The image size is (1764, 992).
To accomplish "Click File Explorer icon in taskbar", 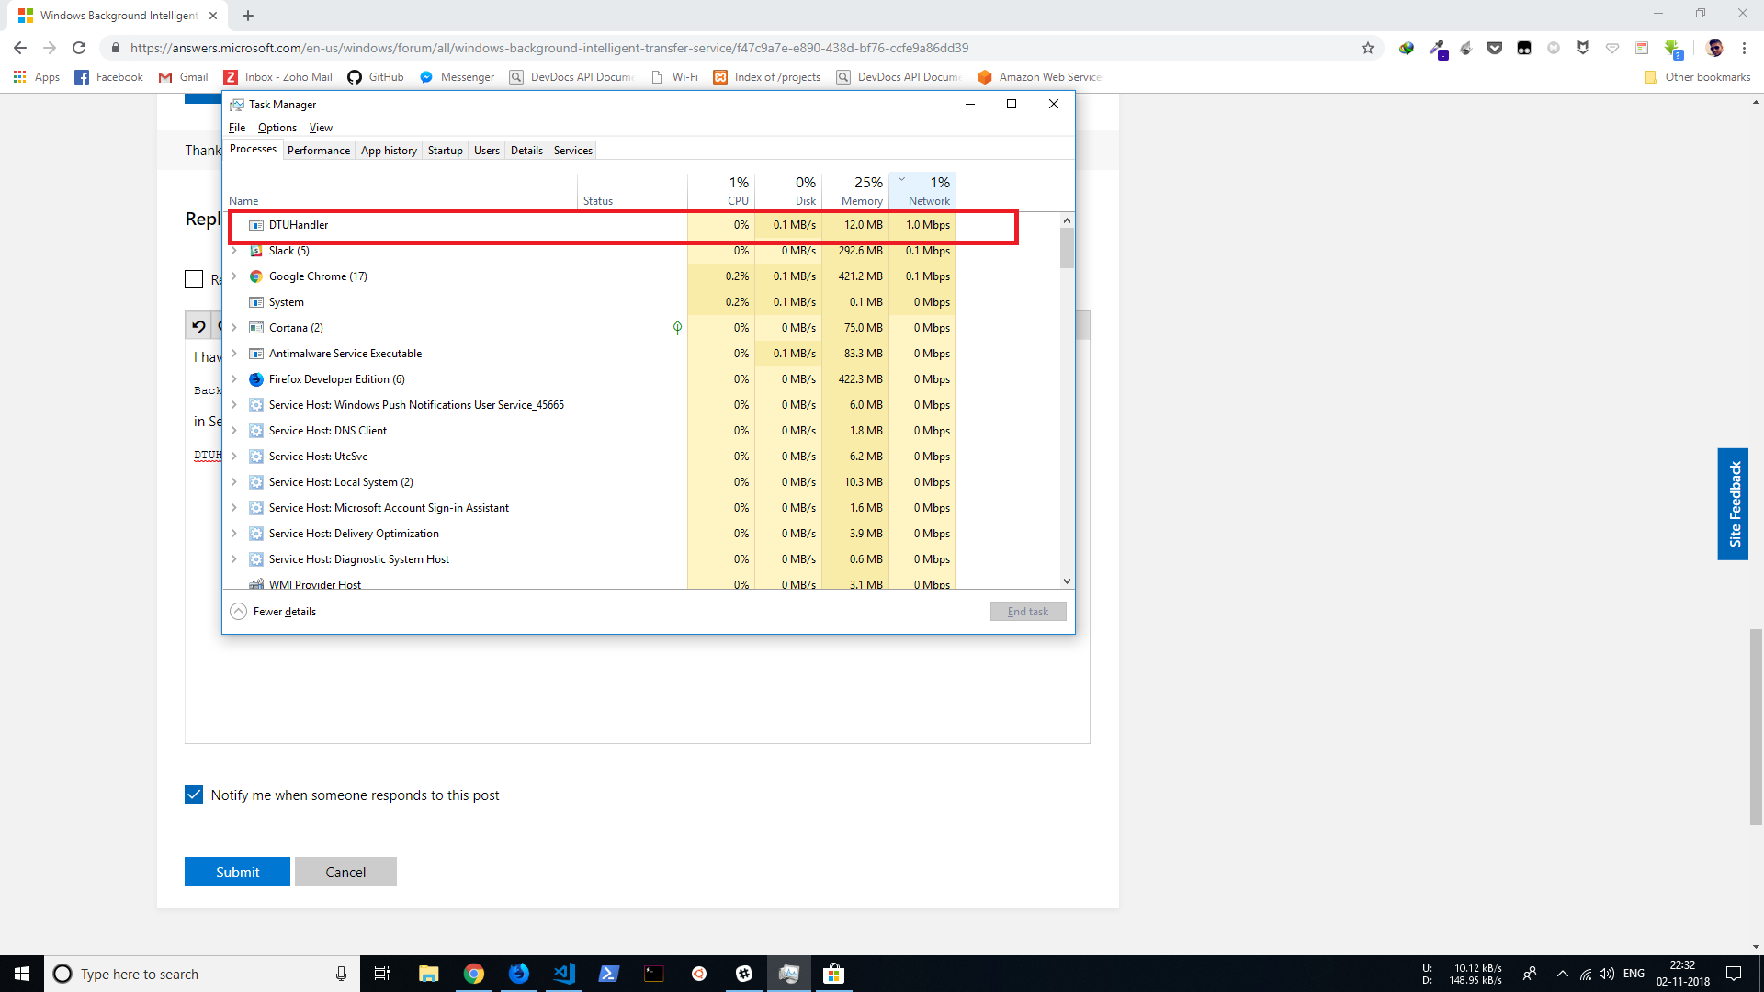I will (429, 974).
